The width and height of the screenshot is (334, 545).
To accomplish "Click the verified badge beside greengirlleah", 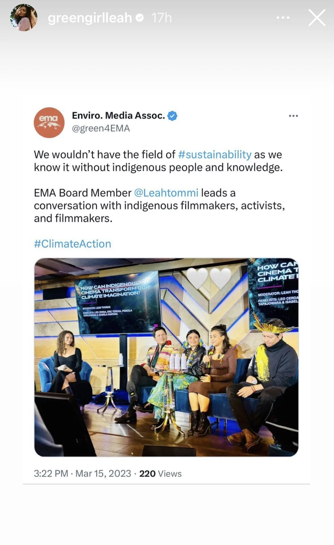I will click(x=140, y=18).
